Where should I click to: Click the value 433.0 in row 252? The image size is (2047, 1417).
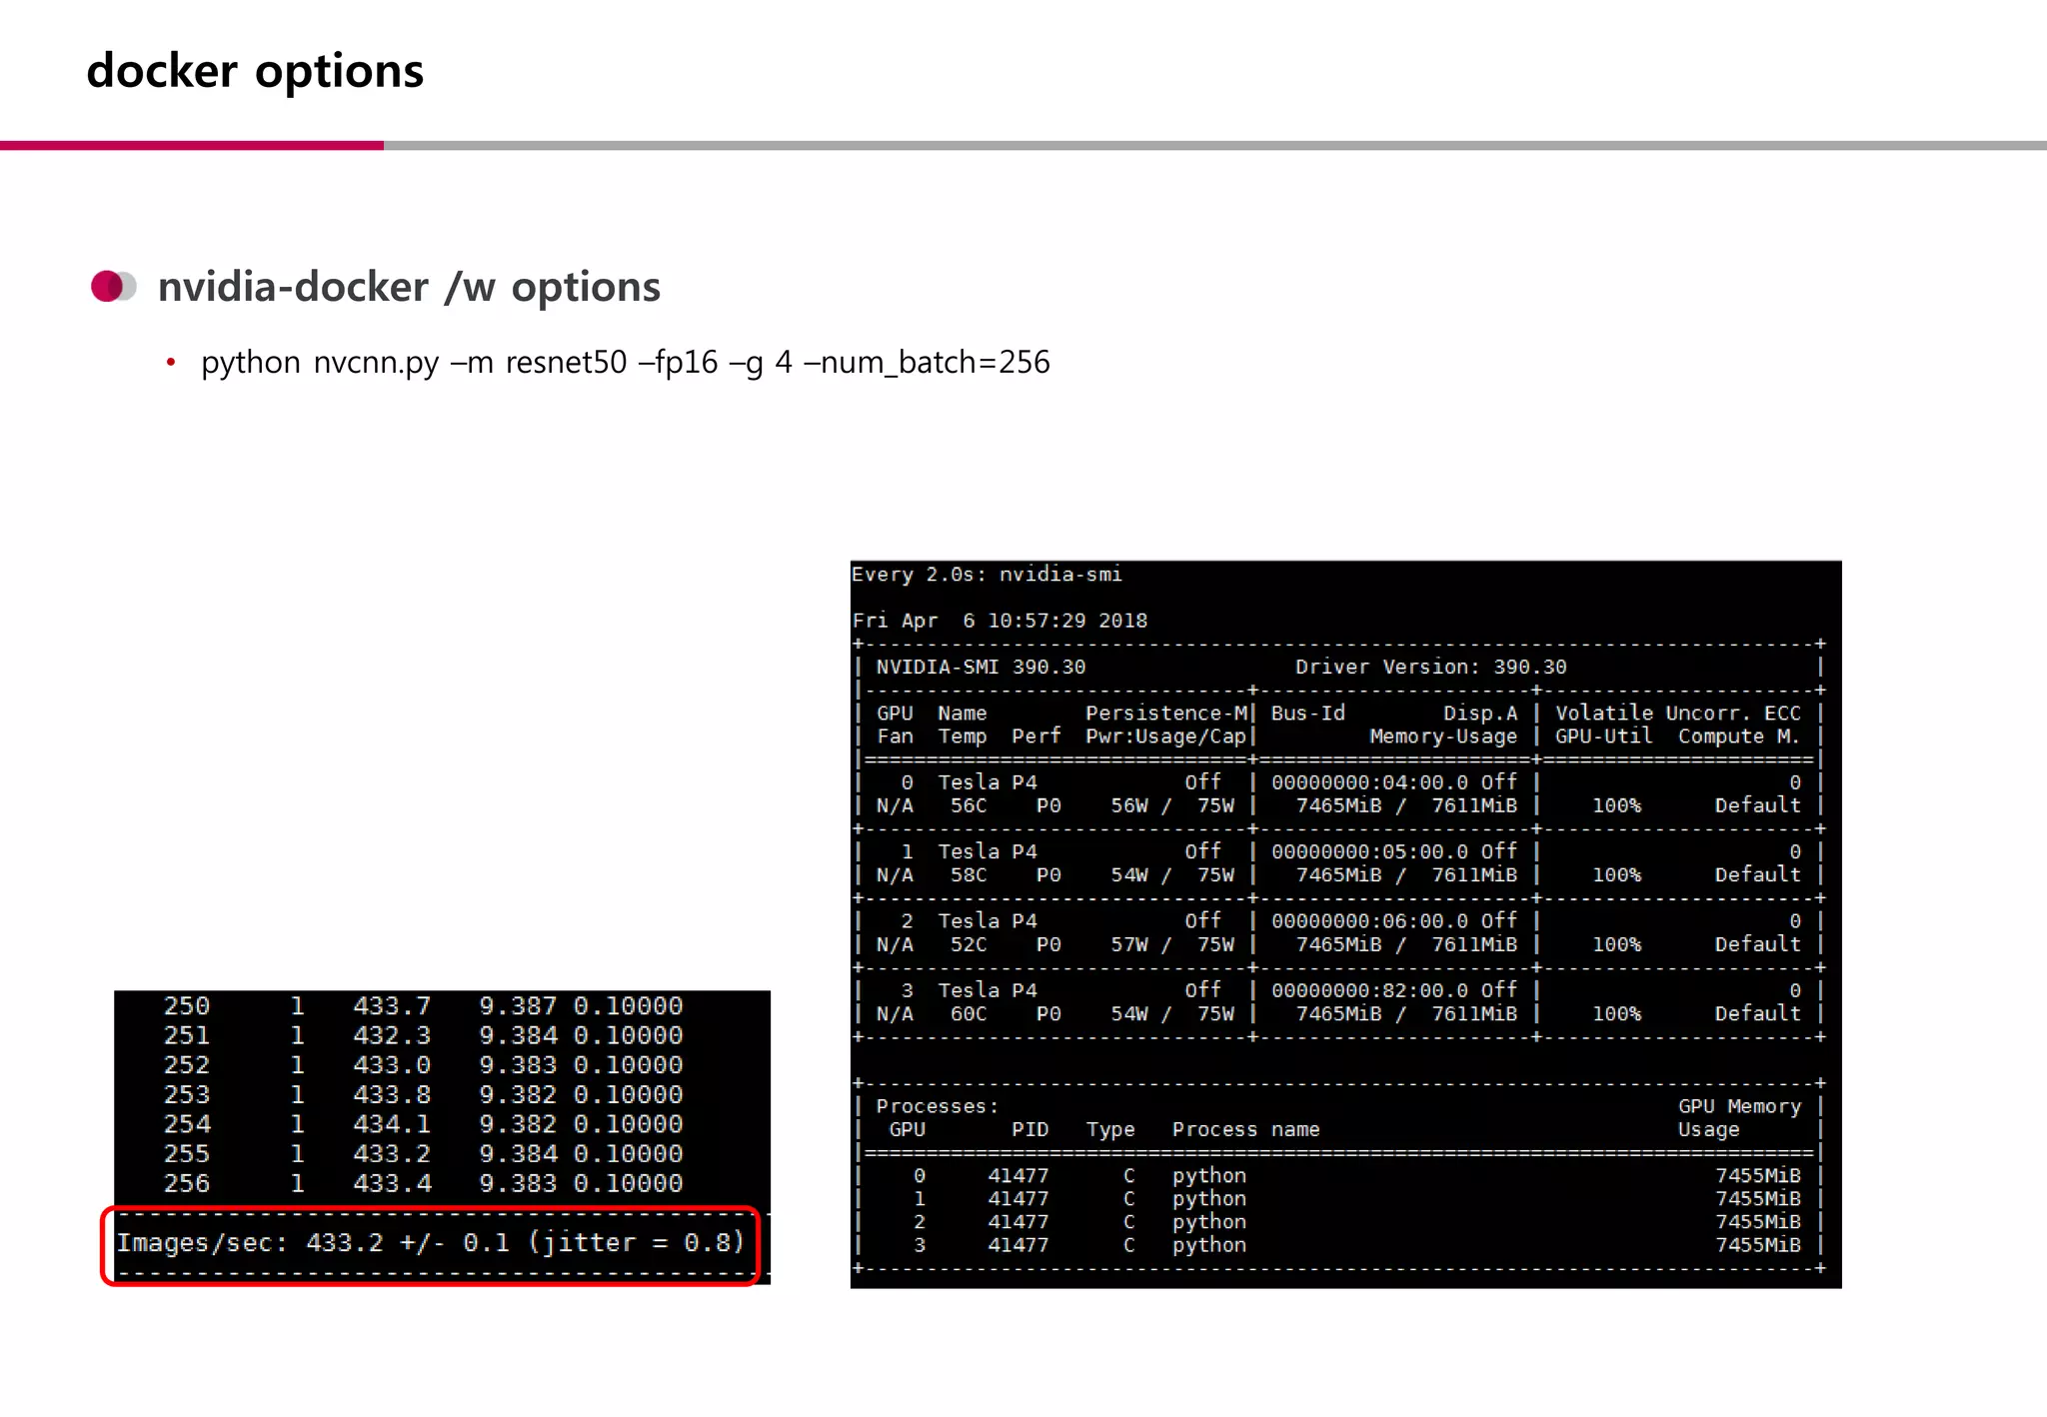(392, 1065)
